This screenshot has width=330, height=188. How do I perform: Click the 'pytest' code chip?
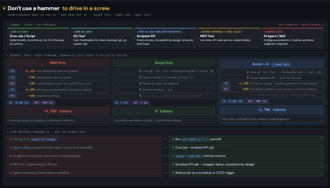click(x=180, y=156)
